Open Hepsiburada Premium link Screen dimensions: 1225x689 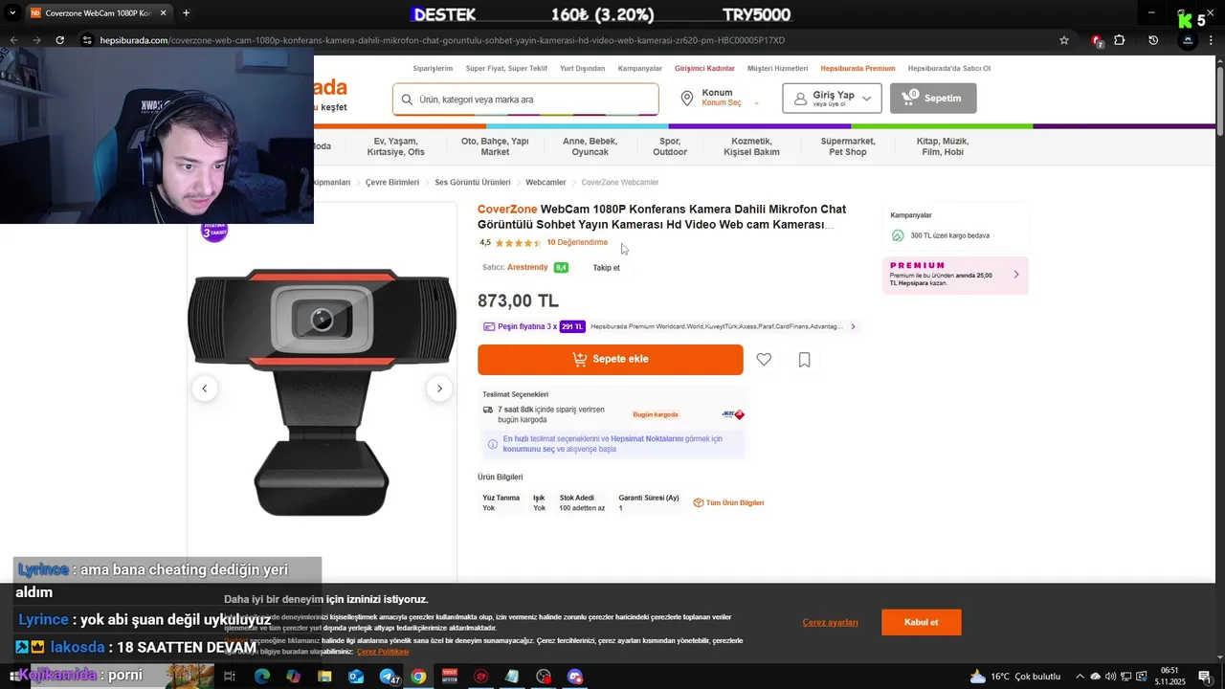tap(857, 69)
